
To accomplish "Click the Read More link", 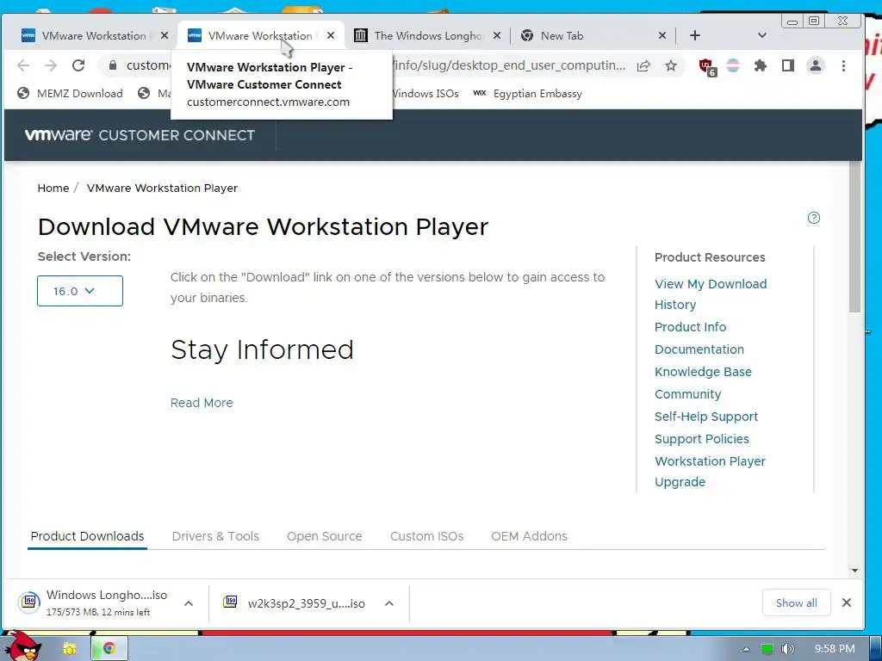I will (x=202, y=403).
